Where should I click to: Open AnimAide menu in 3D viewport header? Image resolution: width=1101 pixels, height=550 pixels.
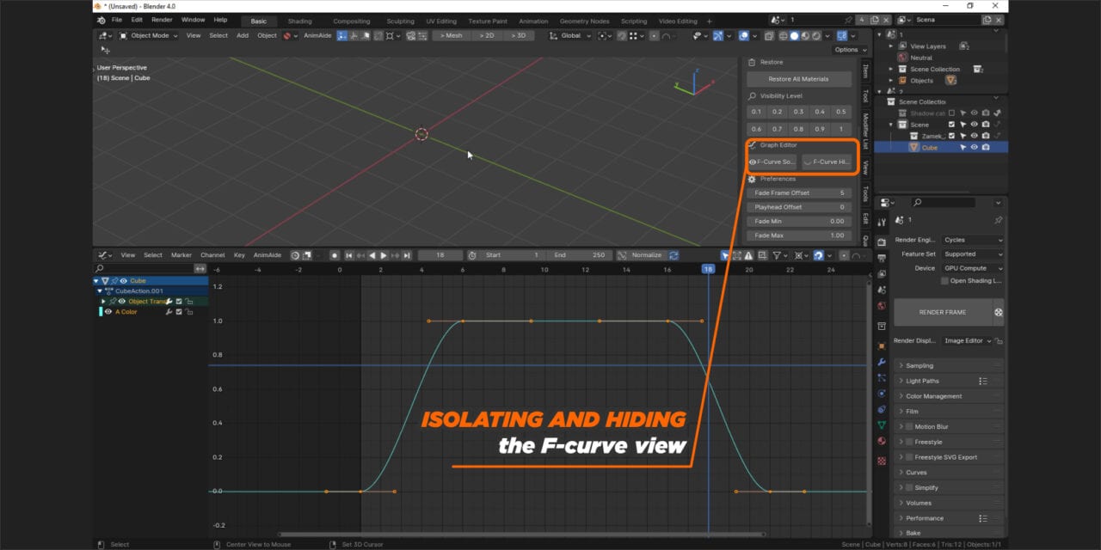coord(317,35)
